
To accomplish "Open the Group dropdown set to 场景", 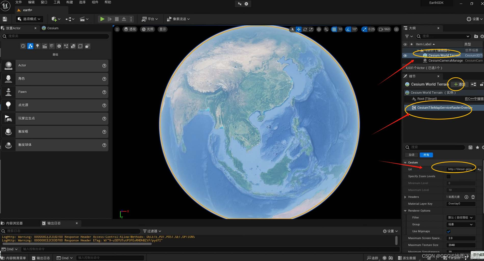I will coord(461,225).
